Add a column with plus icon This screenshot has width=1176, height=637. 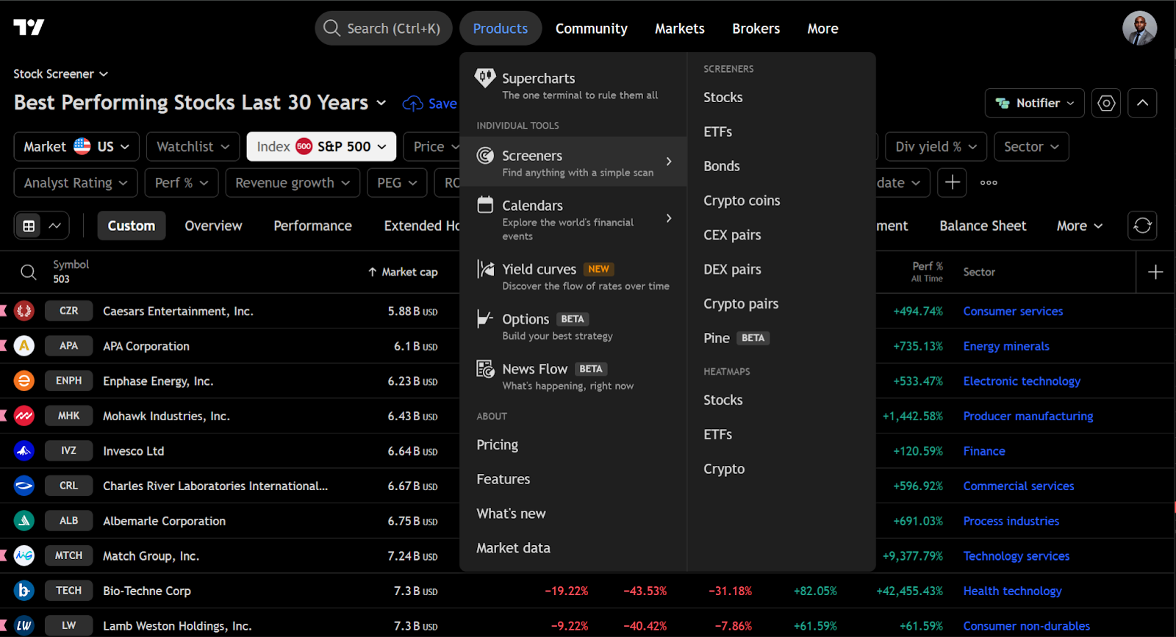[1155, 272]
